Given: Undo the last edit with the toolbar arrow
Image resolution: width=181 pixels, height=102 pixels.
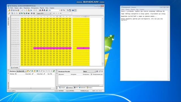Looking at the screenshot, I should [x=34, y=10].
